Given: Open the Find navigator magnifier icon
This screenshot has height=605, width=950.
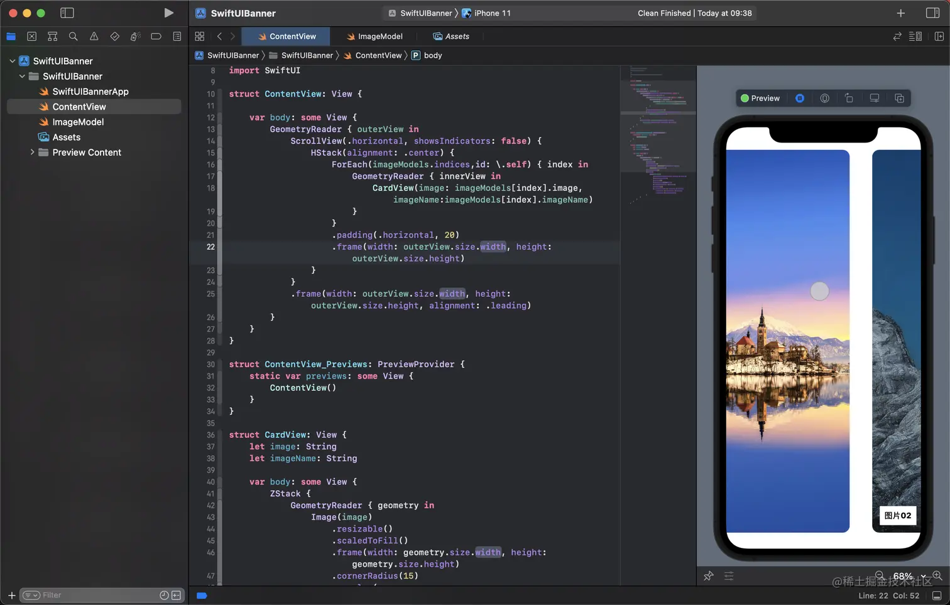Looking at the screenshot, I should point(73,36).
